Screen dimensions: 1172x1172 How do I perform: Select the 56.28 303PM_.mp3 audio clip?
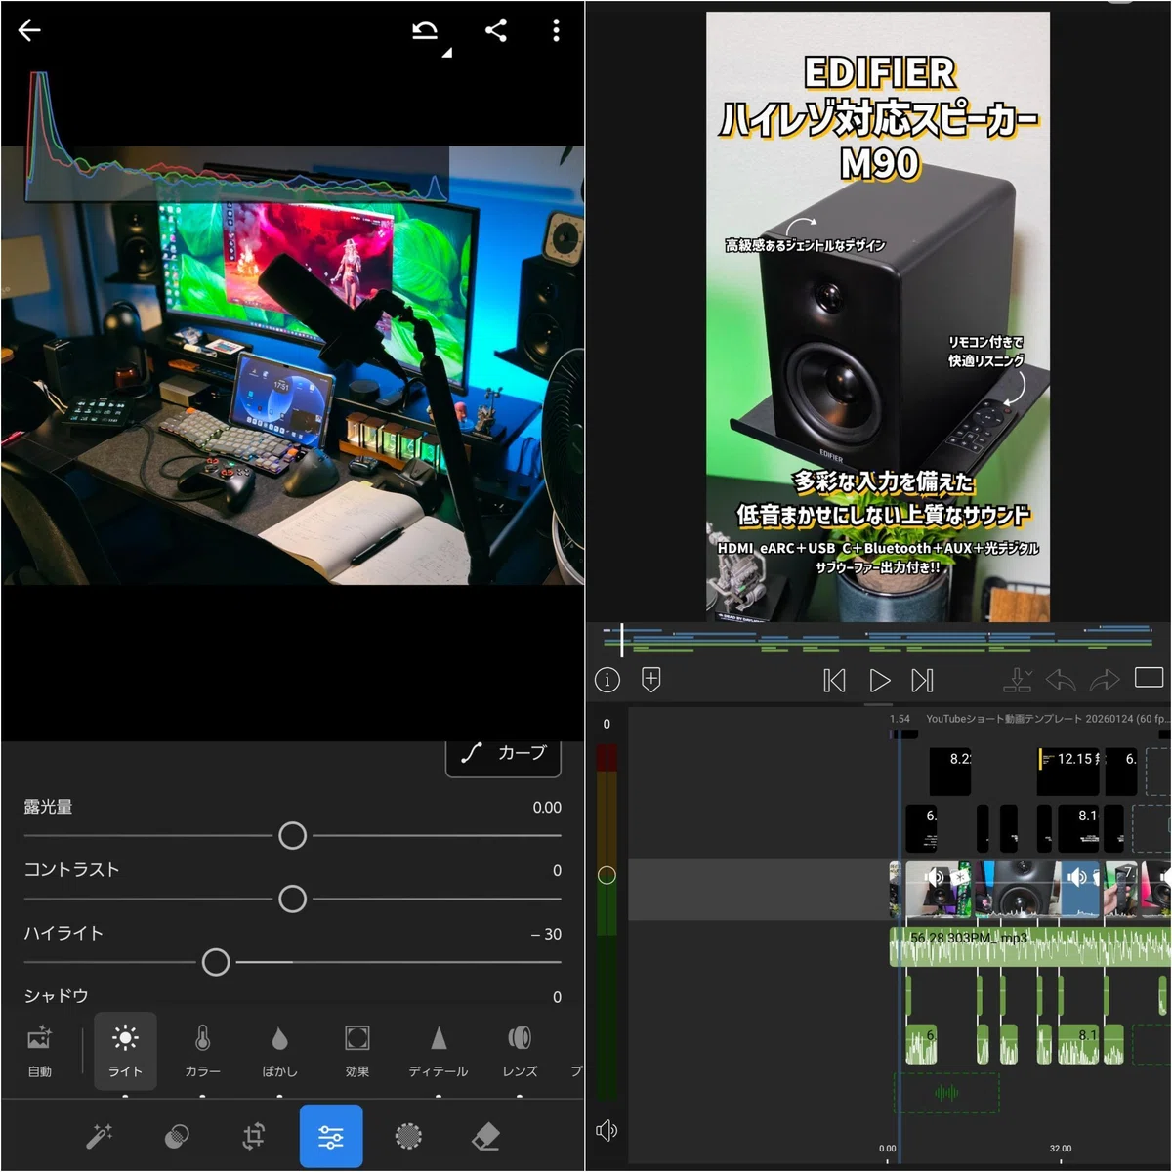click(x=1030, y=946)
